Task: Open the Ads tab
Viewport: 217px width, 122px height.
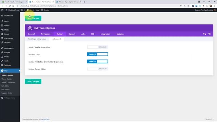Action: pyautogui.click(x=83, y=34)
